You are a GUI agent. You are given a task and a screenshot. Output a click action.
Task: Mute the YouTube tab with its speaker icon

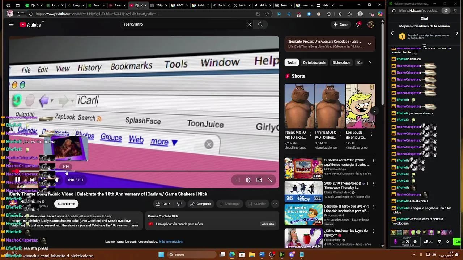pyautogui.click(x=137, y=5)
